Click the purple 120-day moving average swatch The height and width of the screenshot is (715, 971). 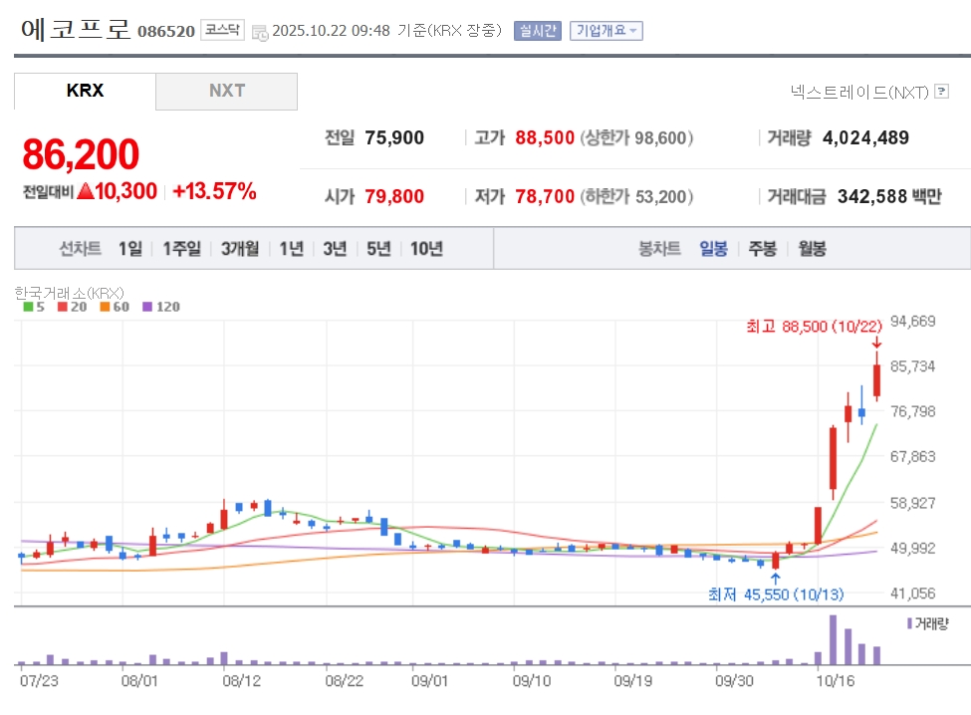click(x=148, y=307)
